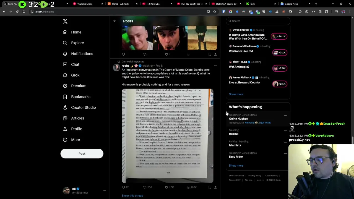Viewport: 354px width, 199px height.
Task: Switch to Home | Substack browser tab
Action: click(x=122, y=4)
